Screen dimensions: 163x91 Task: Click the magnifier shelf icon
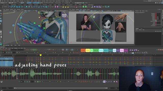click(106, 7)
